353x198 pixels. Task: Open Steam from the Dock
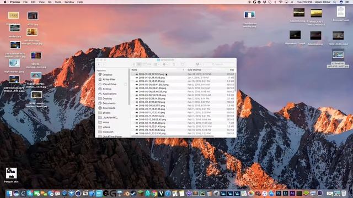pyautogui.click(x=133, y=193)
